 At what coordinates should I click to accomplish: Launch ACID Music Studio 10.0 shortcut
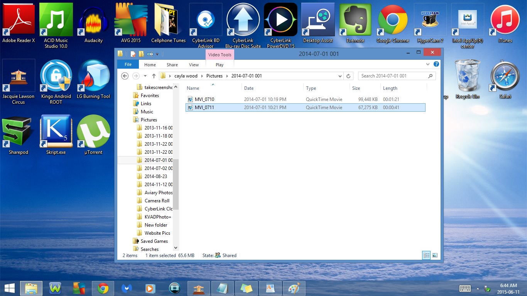pos(56,26)
